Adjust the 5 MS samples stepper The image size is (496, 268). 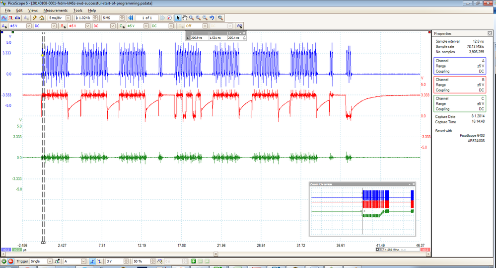(122, 18)
